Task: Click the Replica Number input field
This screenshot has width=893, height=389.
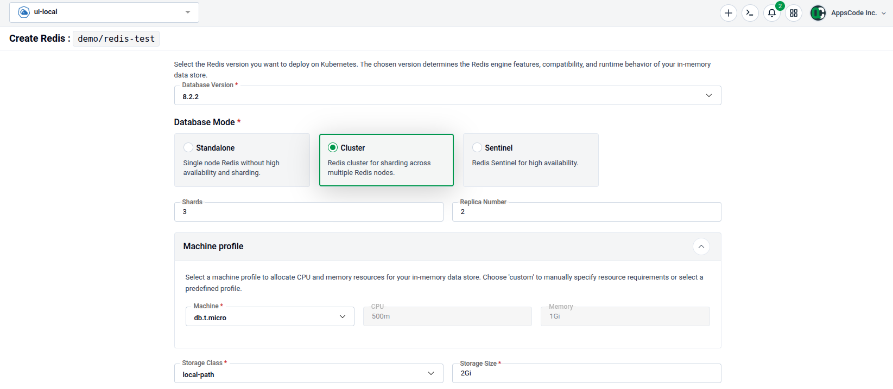Action: [586, 212]
